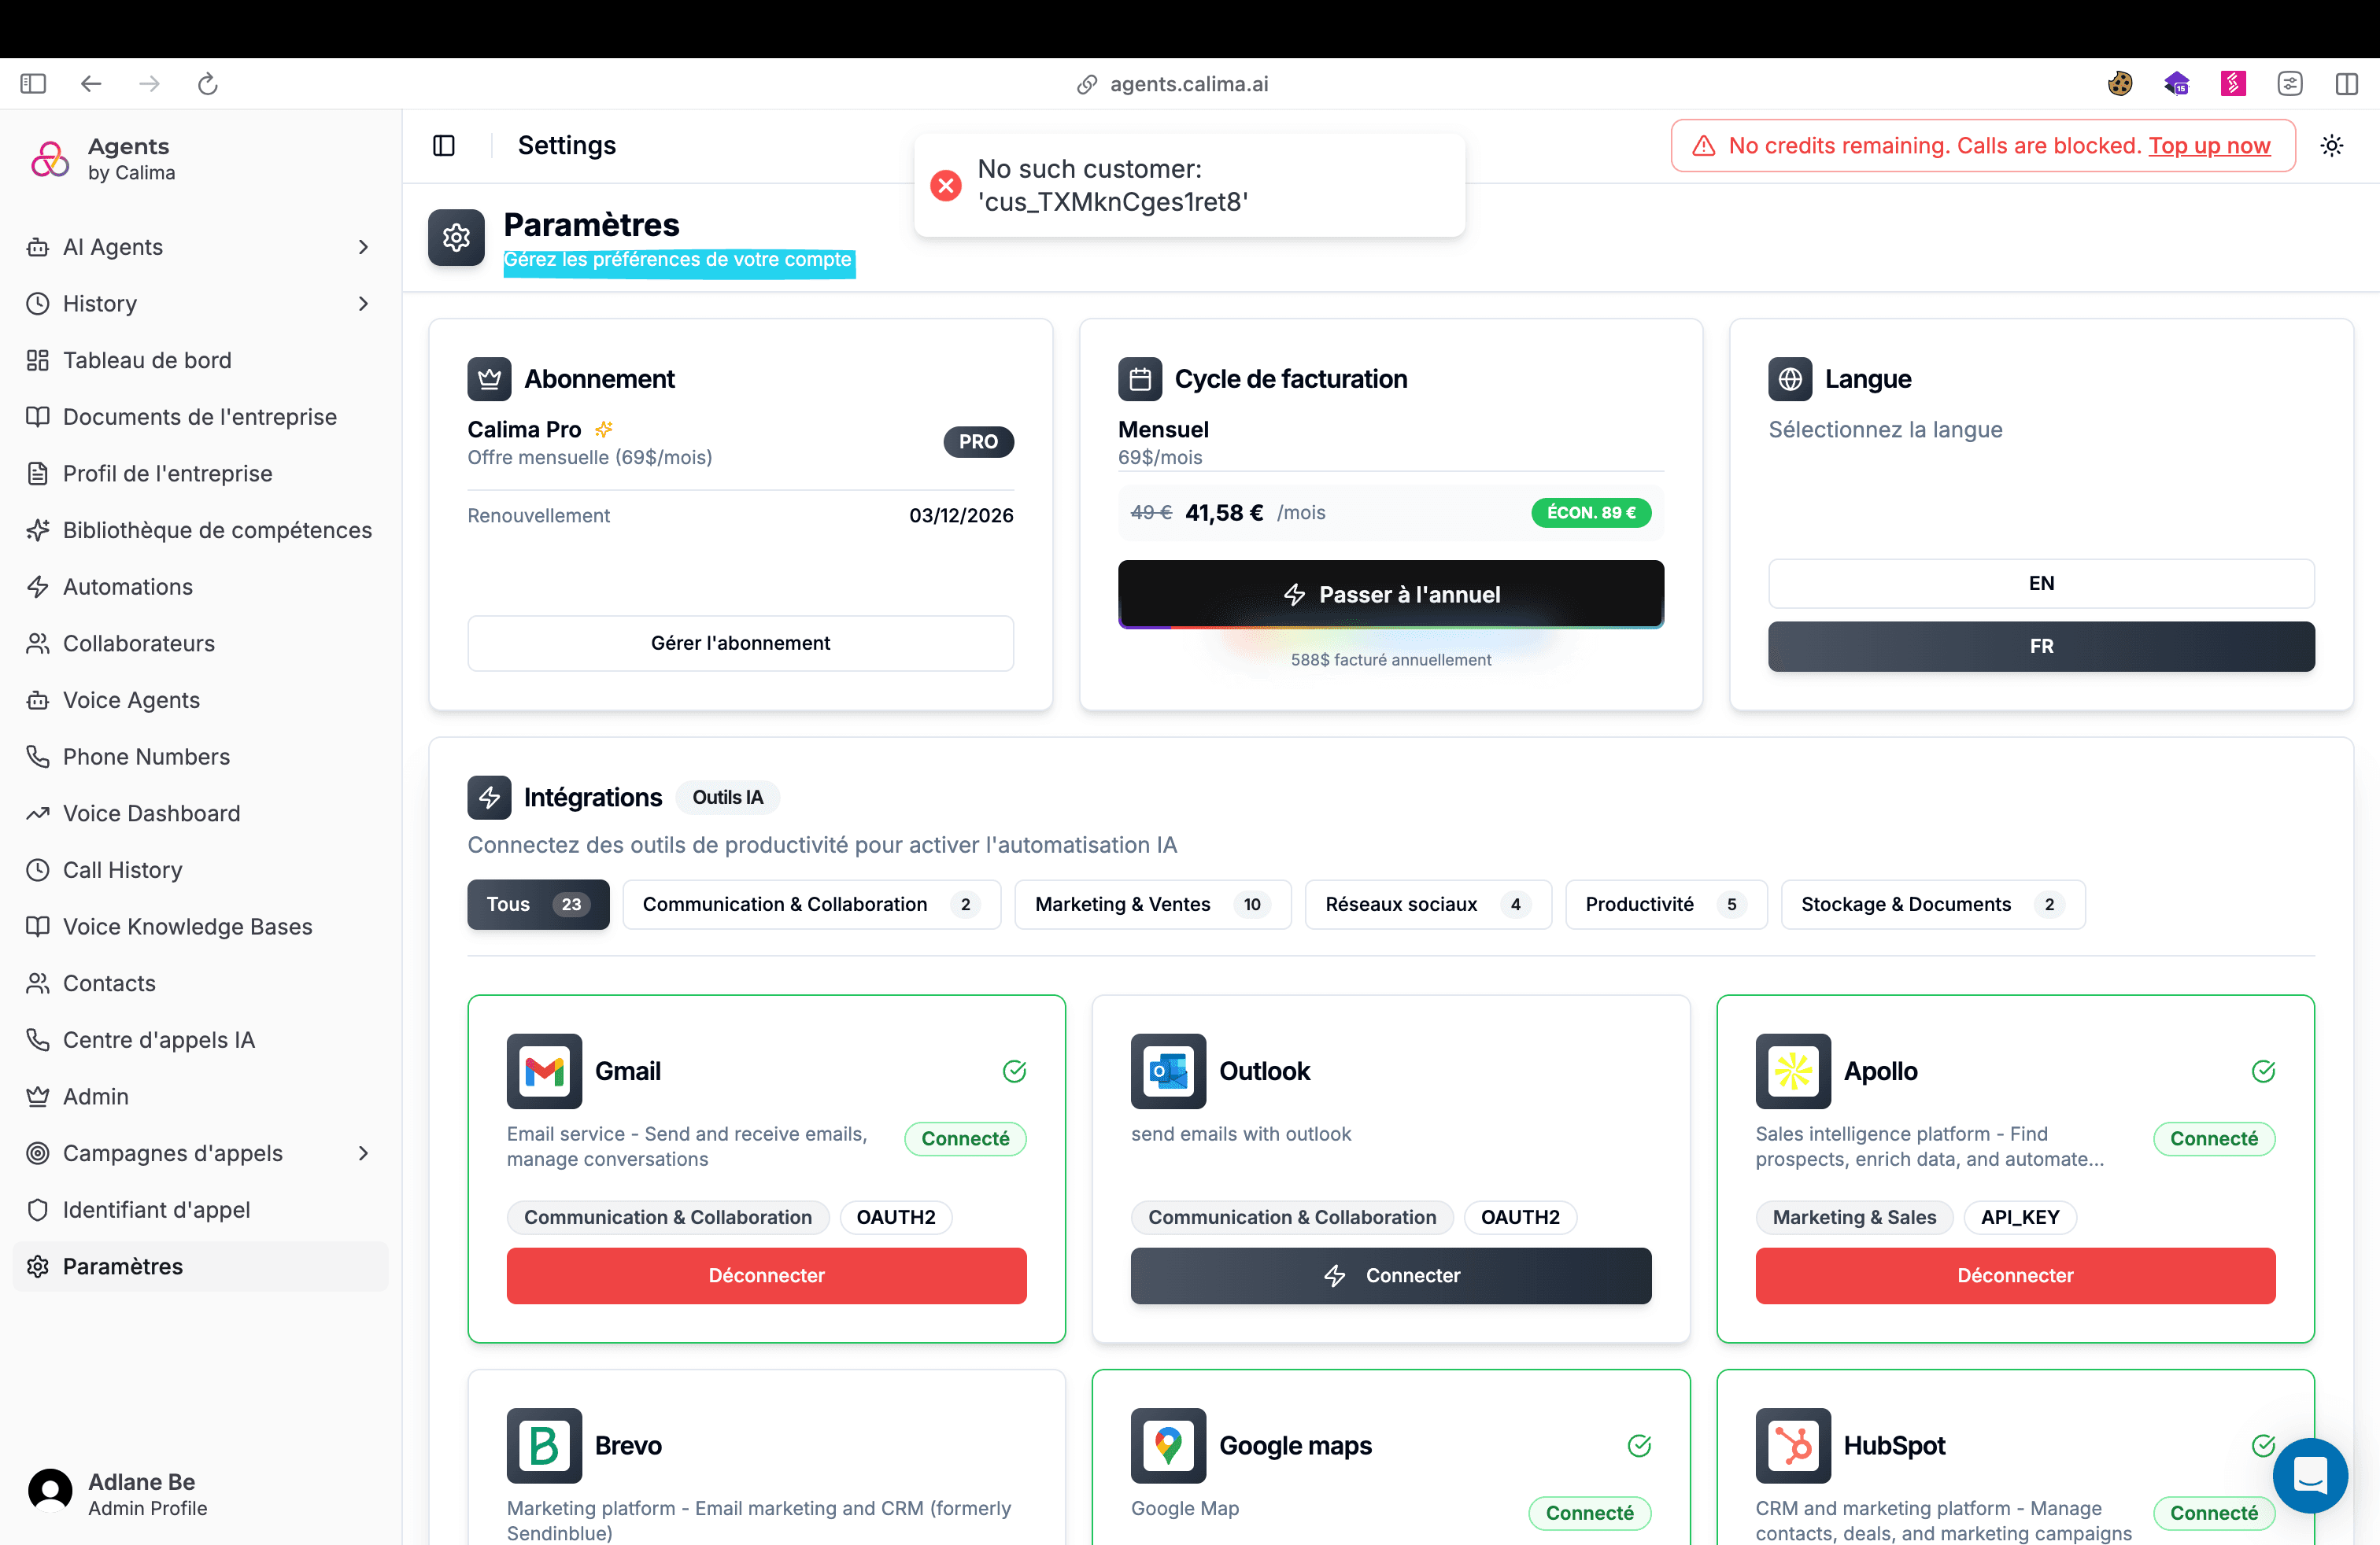
Task: Filter by Marketing & Ventes tab
Action: click(x=1152, y=905)
